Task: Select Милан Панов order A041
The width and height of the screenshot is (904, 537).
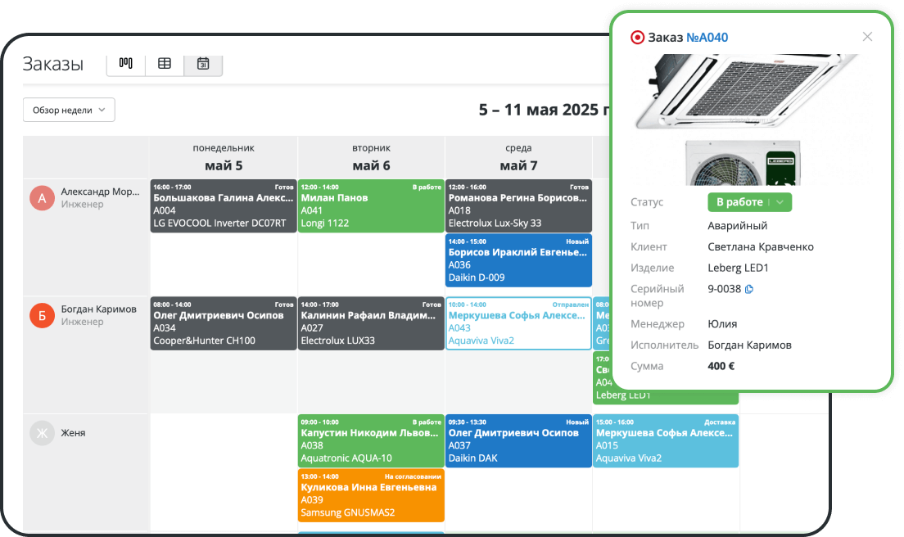Action: [x=371, y=206]
